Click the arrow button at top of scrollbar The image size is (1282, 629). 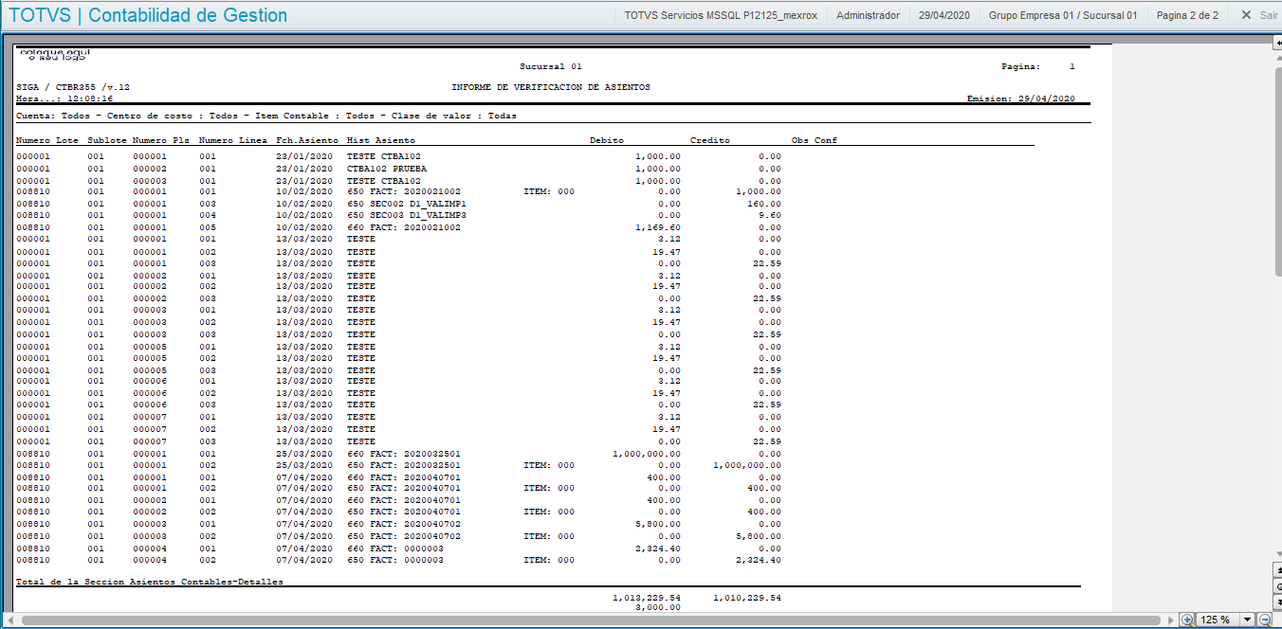(1276, 44)
